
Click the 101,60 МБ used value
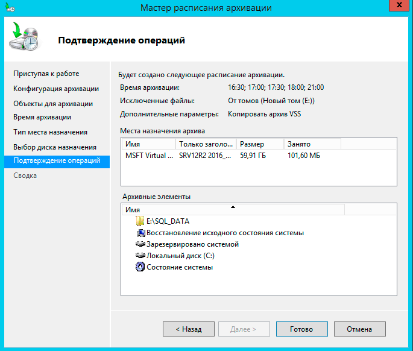pos(304,156)
